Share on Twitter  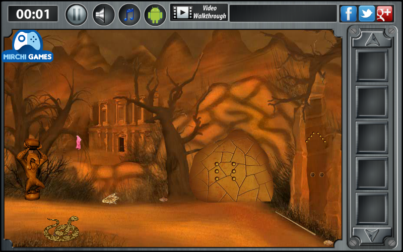[x=367, y=14]
